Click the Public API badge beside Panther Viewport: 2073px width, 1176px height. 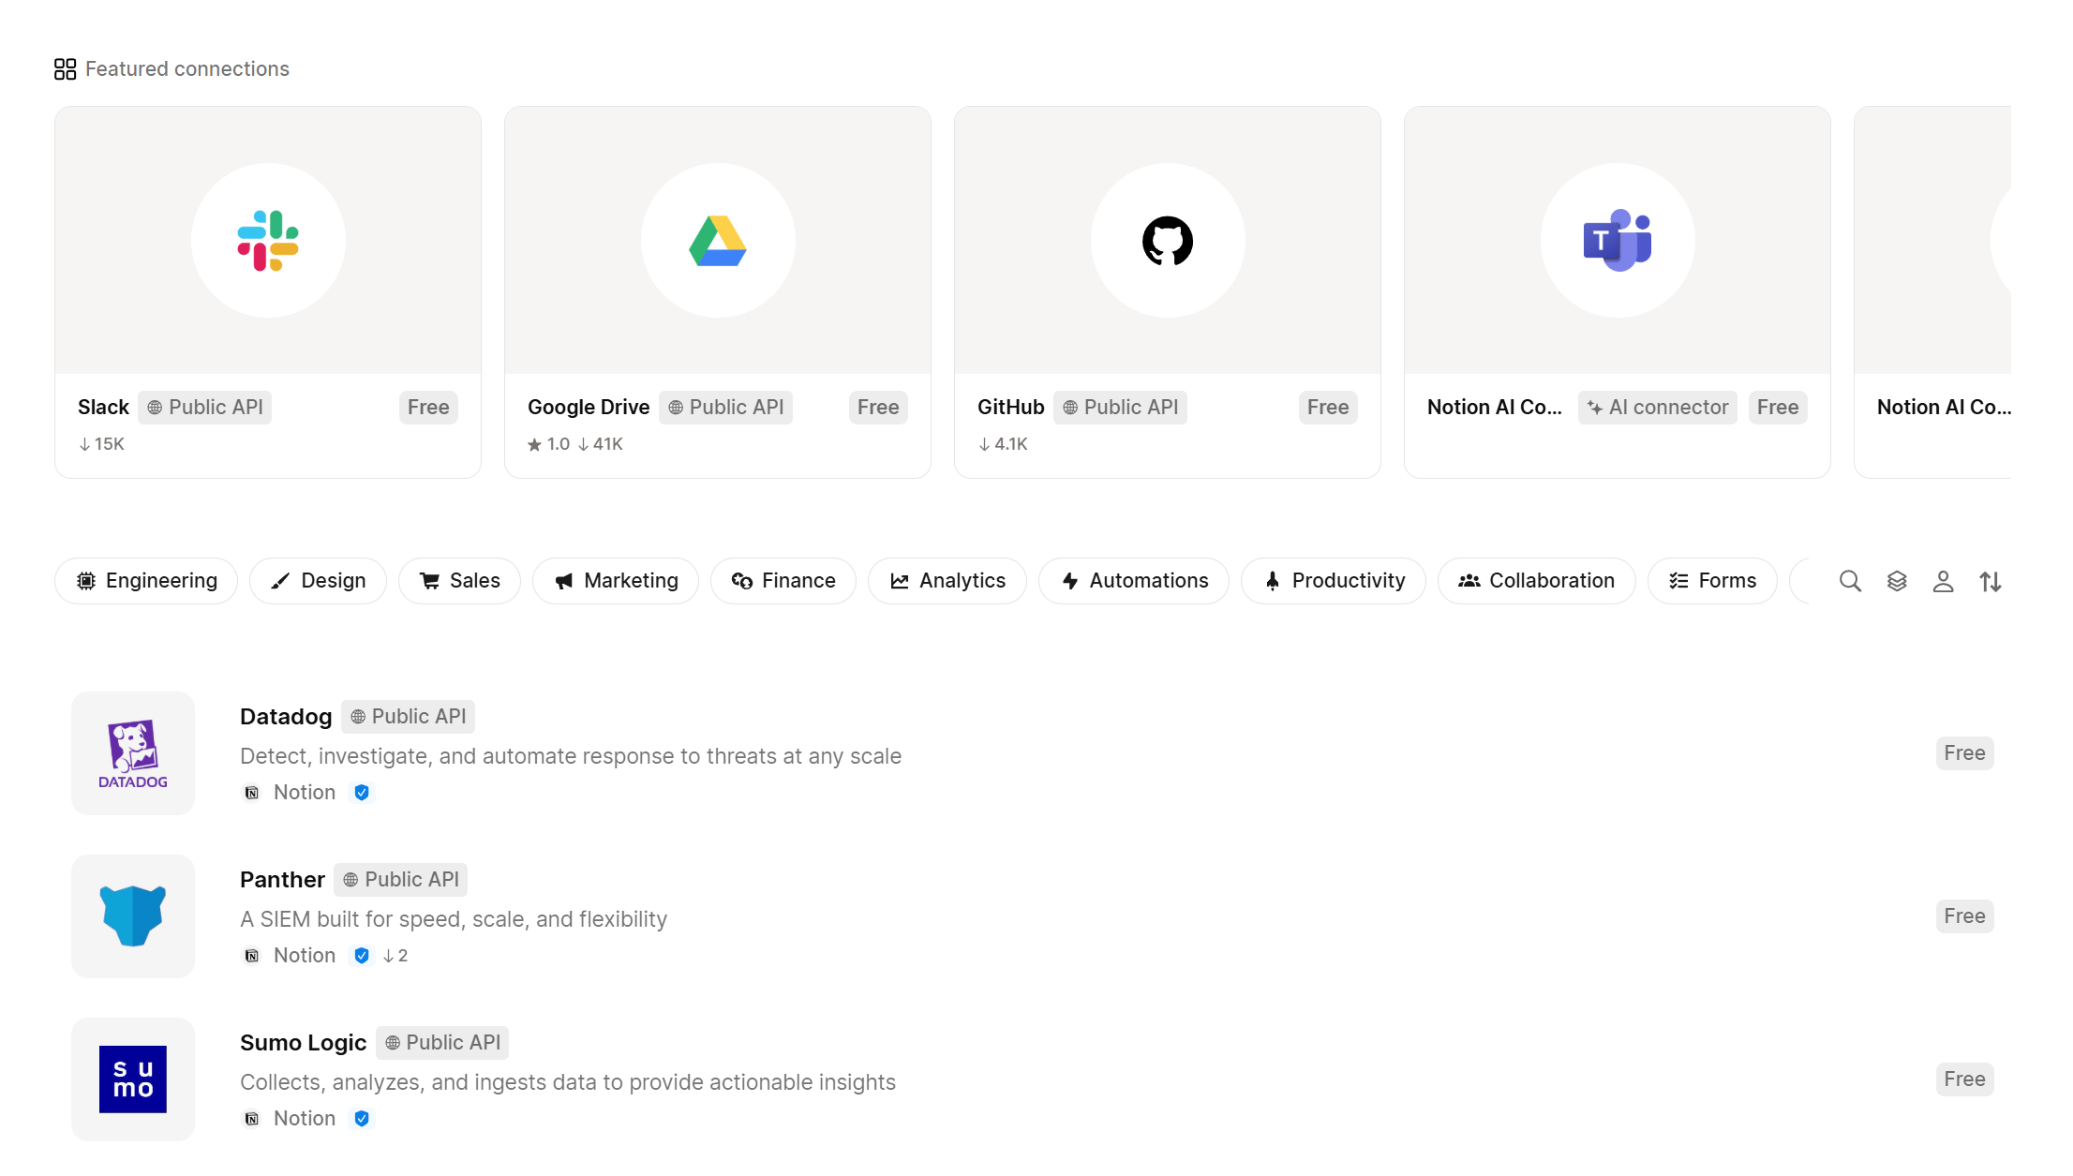tap(401, 880)
